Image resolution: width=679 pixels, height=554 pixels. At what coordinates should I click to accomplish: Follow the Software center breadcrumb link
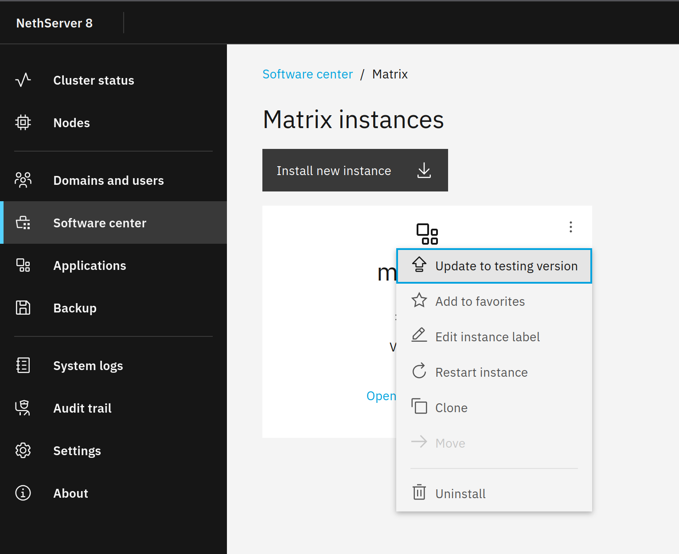pos(308,74)
